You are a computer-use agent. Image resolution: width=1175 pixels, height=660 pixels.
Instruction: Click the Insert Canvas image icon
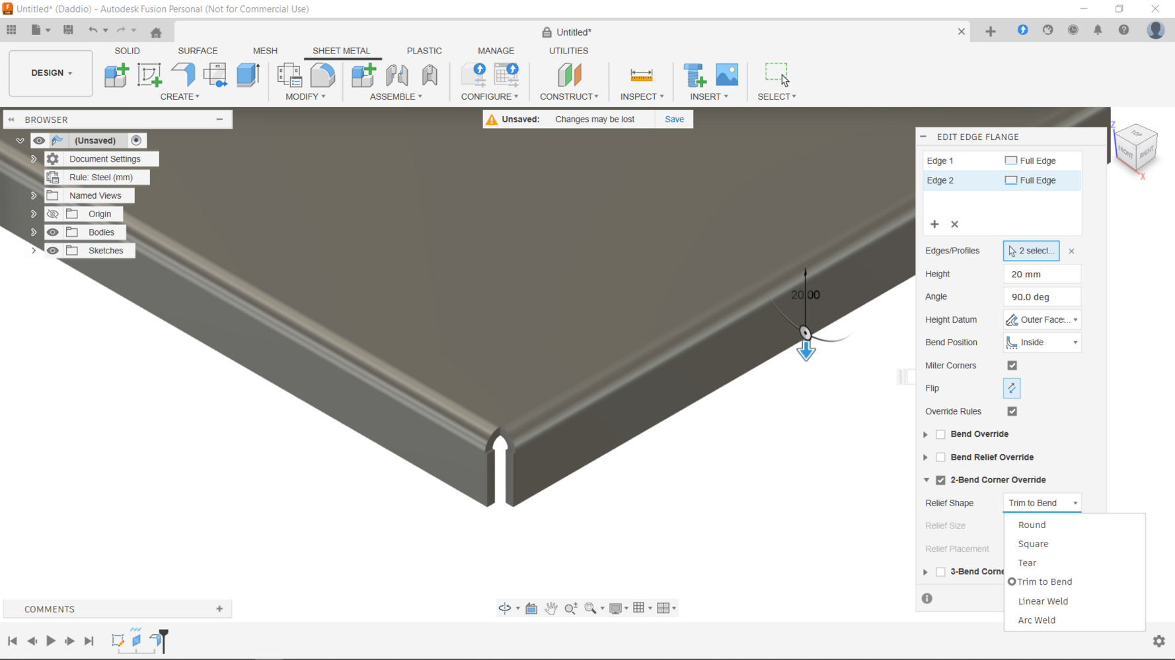727,75
